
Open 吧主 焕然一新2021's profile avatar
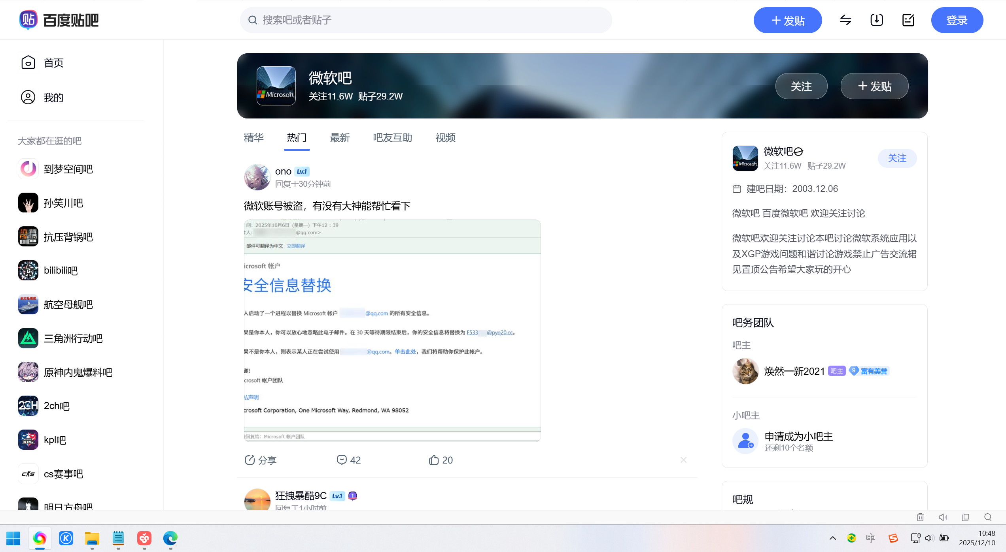tap(745, 370)
